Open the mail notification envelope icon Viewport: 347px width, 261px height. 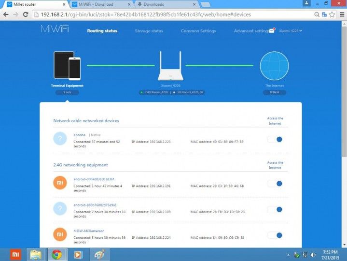272,30
